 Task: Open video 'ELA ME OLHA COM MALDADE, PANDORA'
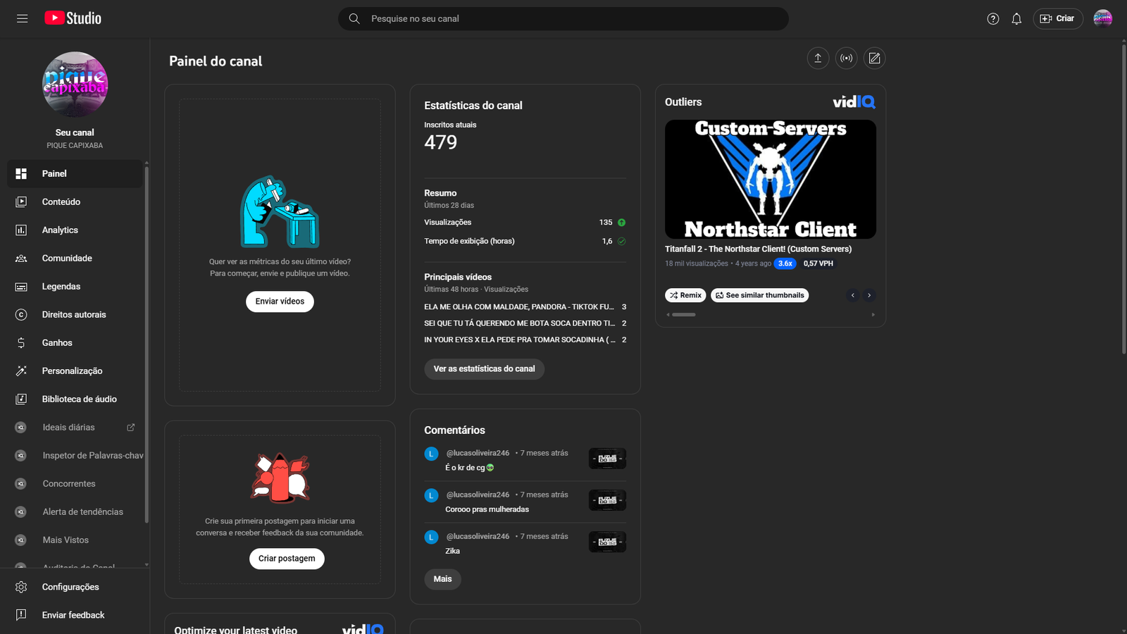(519, 307)
